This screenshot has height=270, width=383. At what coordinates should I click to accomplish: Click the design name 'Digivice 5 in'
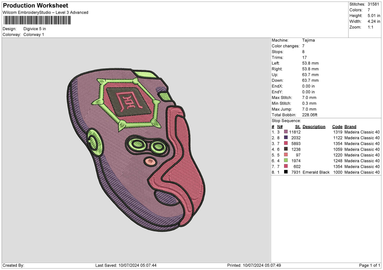[x=35, y=29]
